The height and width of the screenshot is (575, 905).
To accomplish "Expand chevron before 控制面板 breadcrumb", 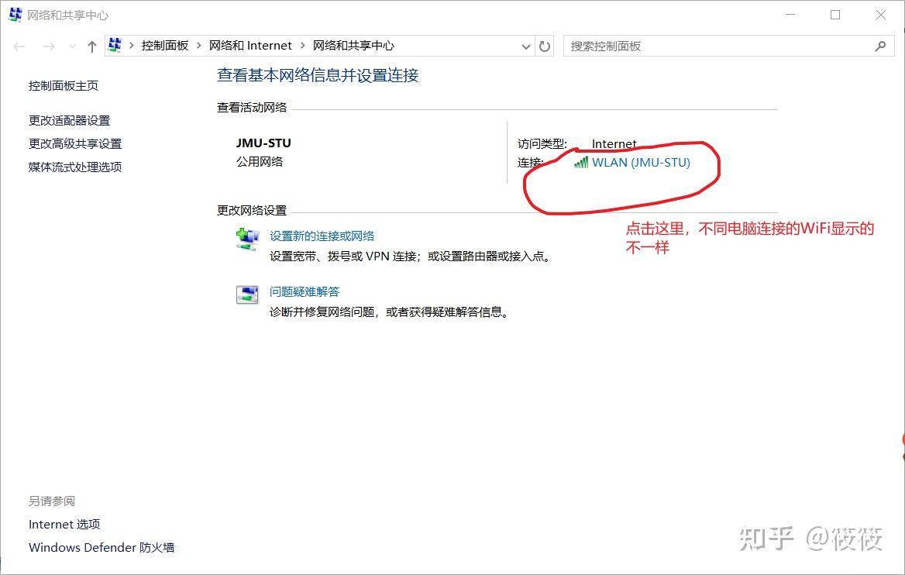I will click(x=132, y=46).
